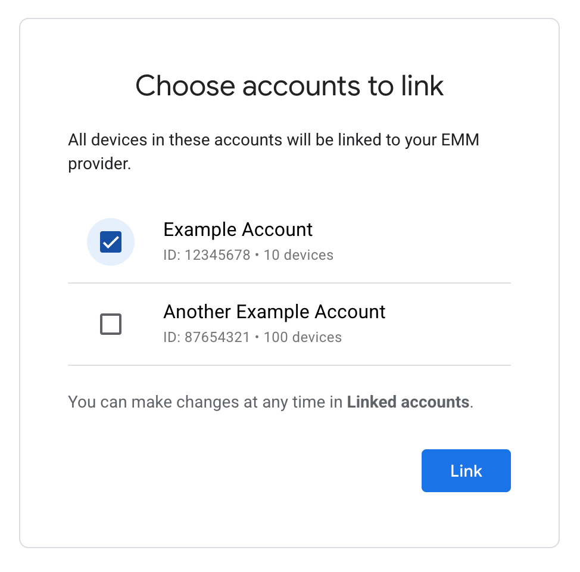Click the Another Example Account name label
The height and width of the screenshot is (572, 580).
point(275,312)
